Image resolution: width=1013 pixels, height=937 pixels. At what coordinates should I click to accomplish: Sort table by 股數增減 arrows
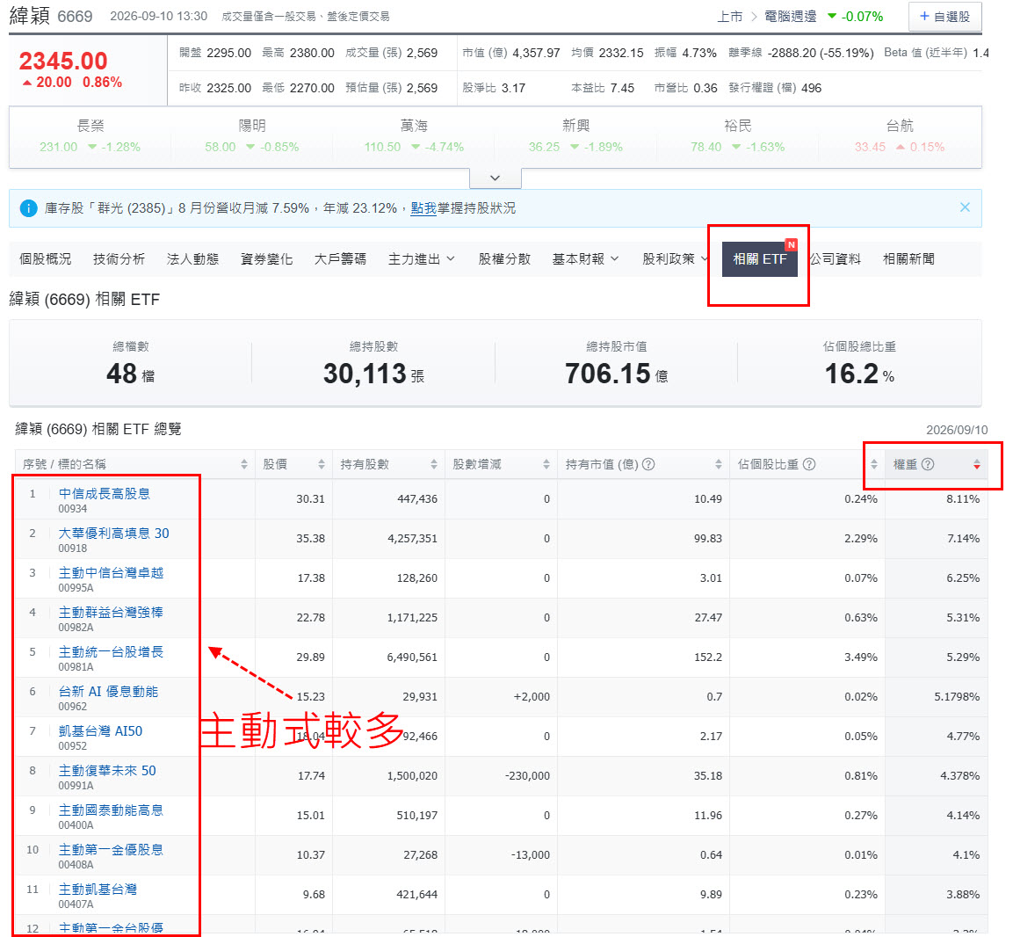point(546,465)
